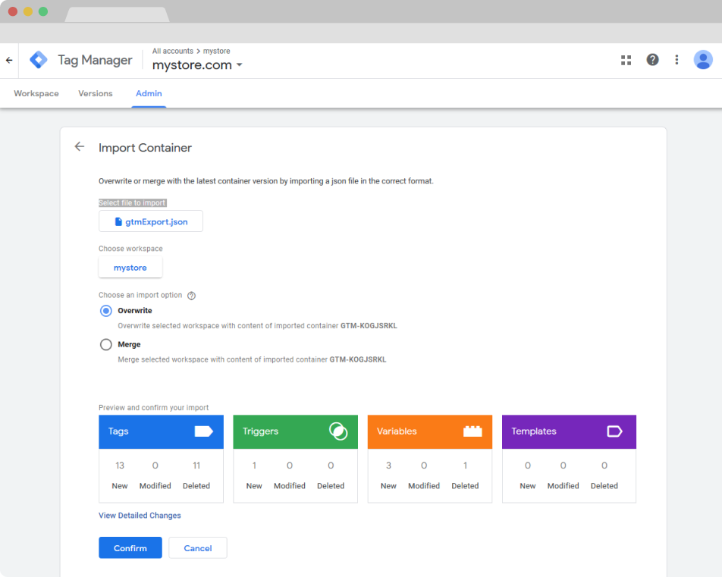Click the gtmExport.json file button

pos(150,221)
